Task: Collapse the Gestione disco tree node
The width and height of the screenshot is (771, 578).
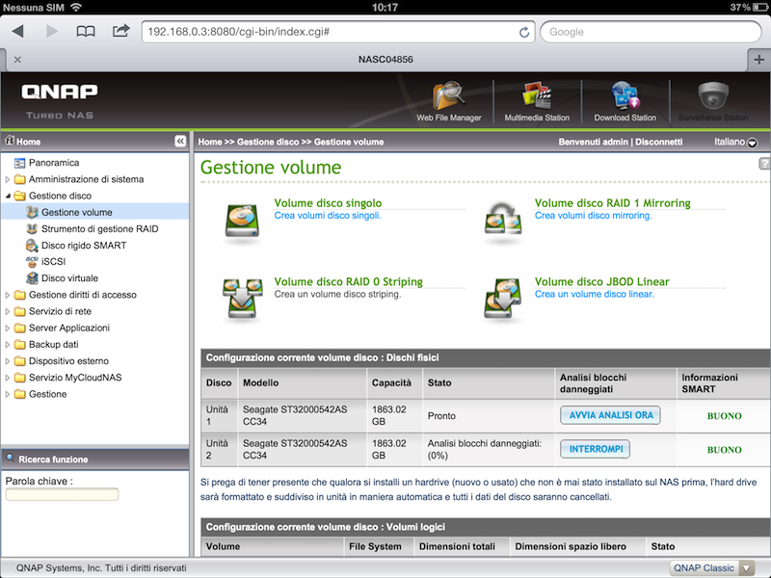Action: (x=9, y=196)
